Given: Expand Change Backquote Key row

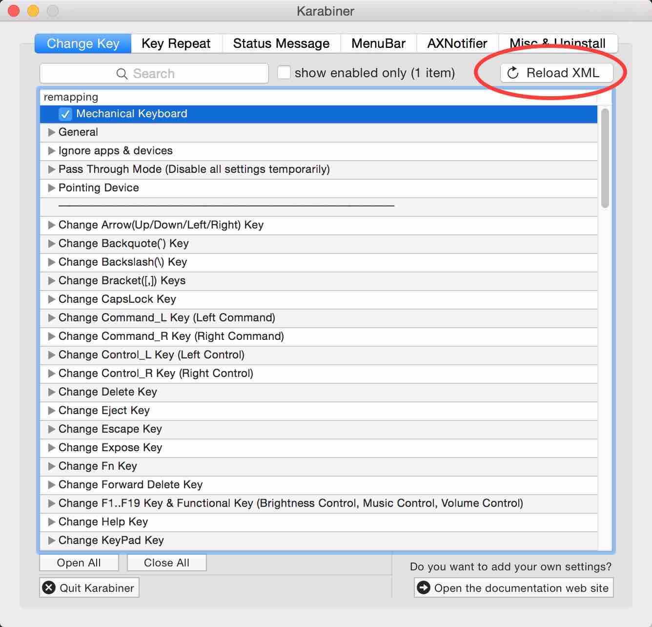Looking at the screenshot, I should (x=51, y=244).
